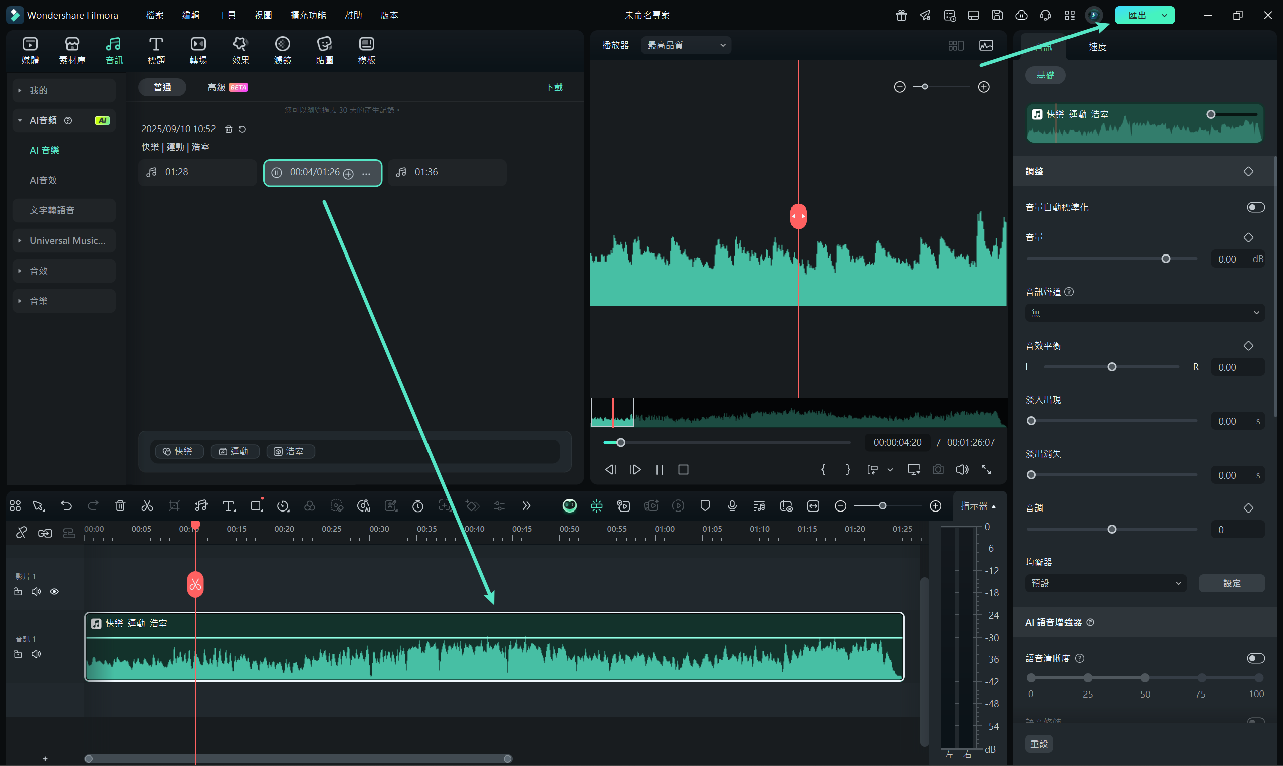The height and width of the screenshot is (766, 1283).
Task: Open the 素材庫 stock library
Action: point(72,50)
